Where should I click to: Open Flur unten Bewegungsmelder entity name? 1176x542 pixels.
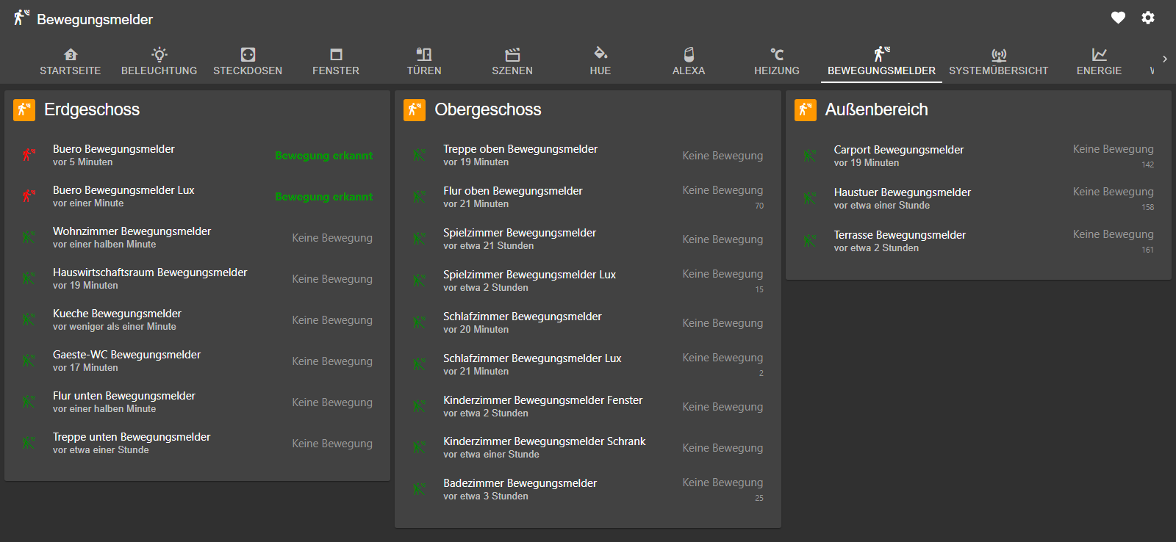pos(124,396)
